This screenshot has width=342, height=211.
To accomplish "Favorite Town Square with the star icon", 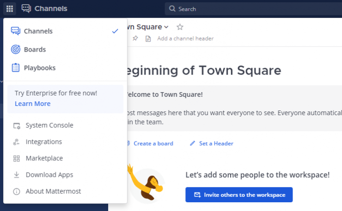I will point(180,27).
